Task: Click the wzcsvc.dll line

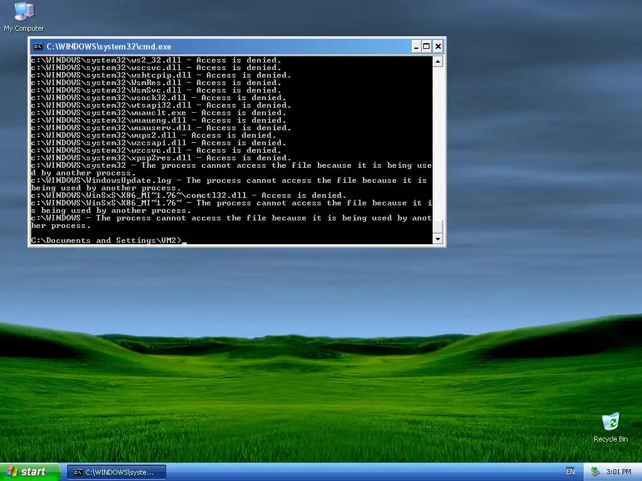Action: [x=156, y=150]
